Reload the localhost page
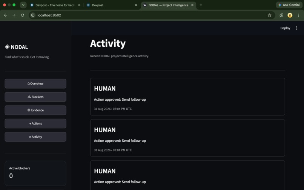304x190 pixels. click(x=23, y=15)
